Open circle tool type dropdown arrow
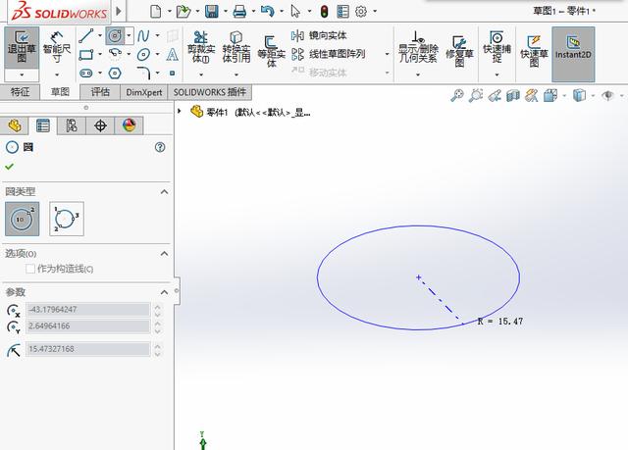 click(129, 35)
